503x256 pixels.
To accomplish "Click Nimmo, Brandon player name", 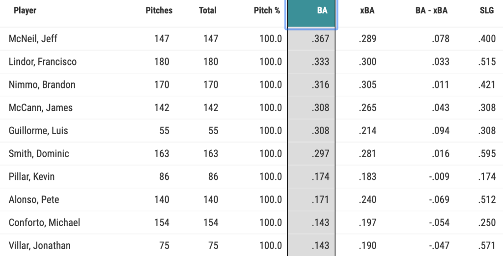I will [x=42, y=85].
